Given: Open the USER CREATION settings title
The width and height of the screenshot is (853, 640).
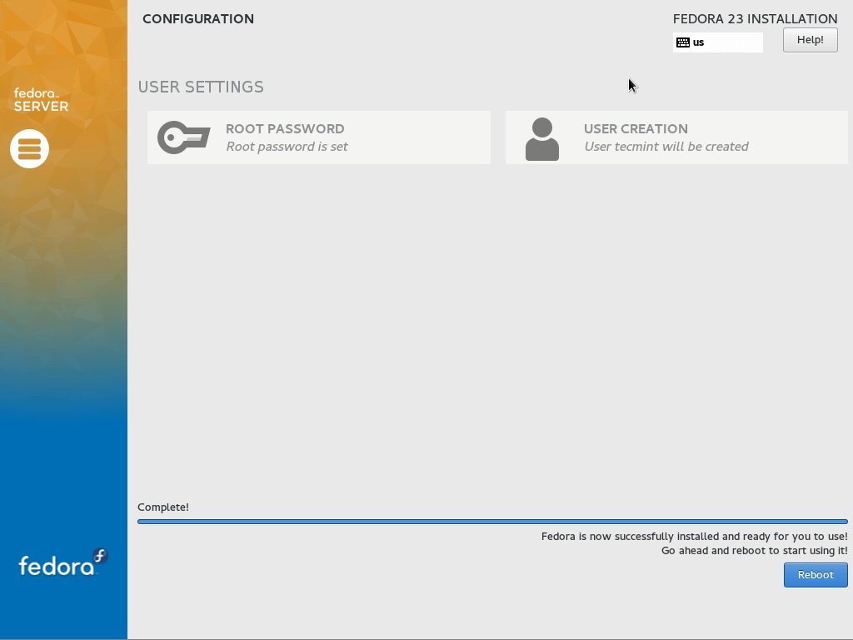Looking at the screenshot, I should tap(636, 129).
